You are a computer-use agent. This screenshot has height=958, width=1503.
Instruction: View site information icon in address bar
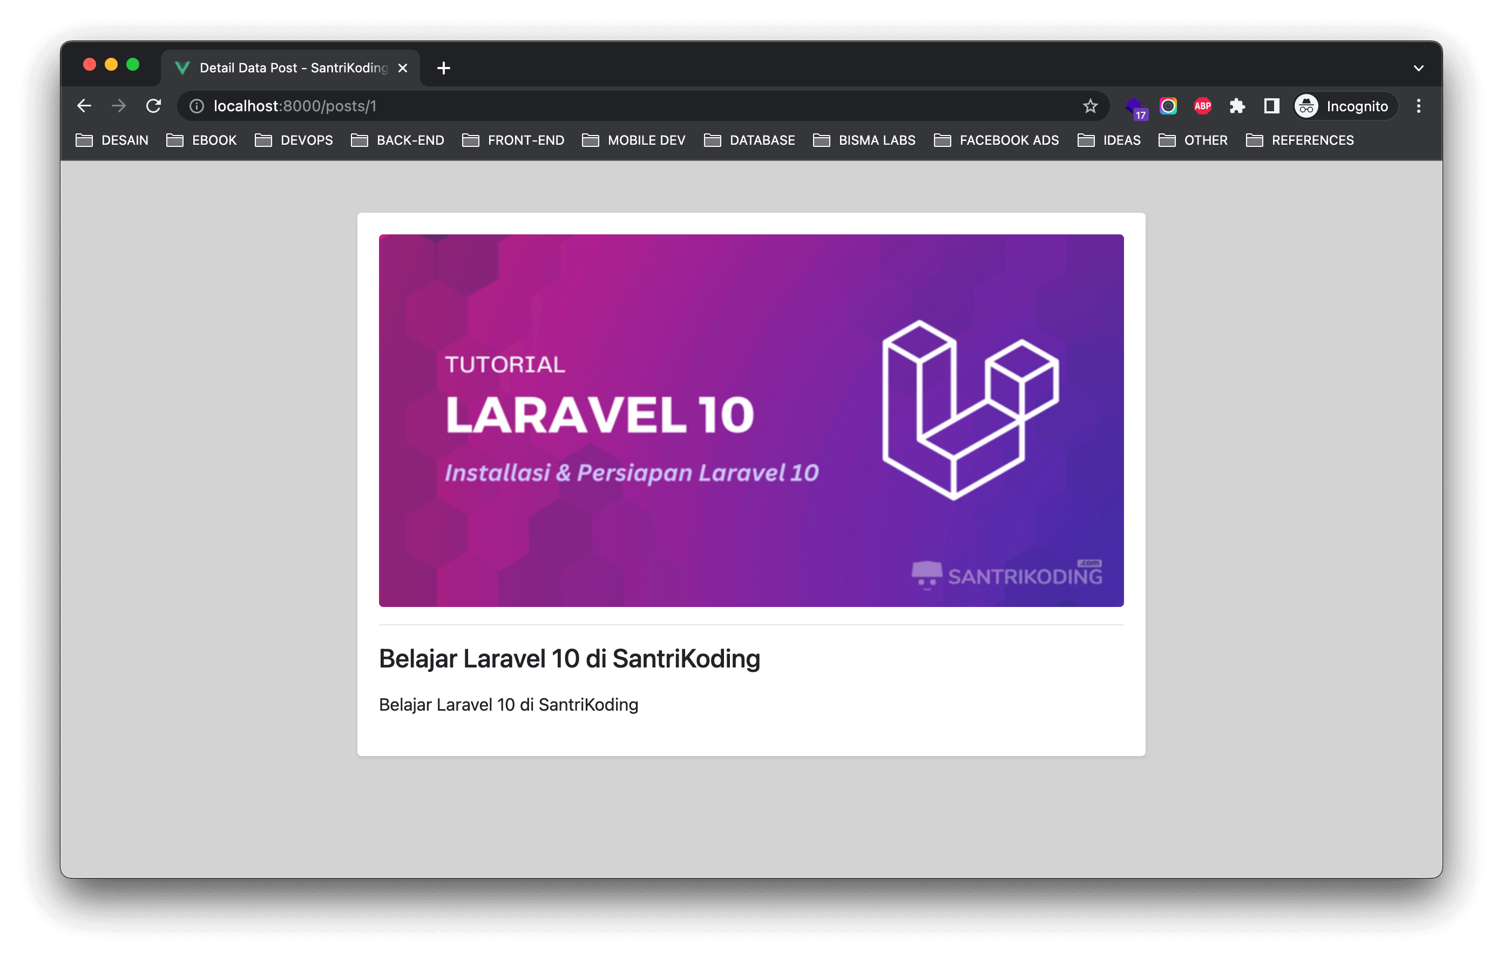pos(197,106)
